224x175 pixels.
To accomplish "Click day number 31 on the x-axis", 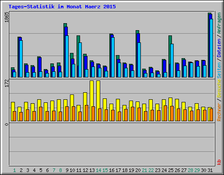I will click(x=210, y=170).
